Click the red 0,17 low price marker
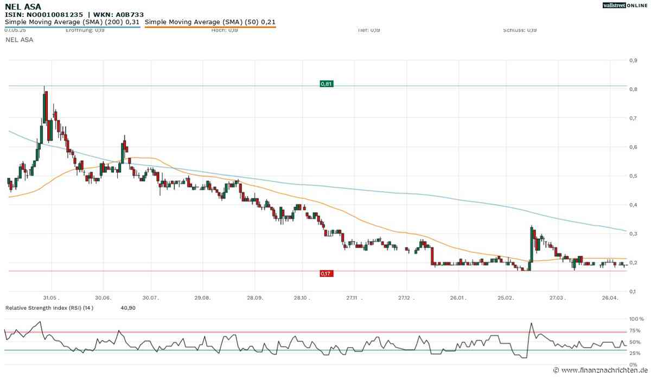This screenshot has width=651, height=378. pos(326,273)
